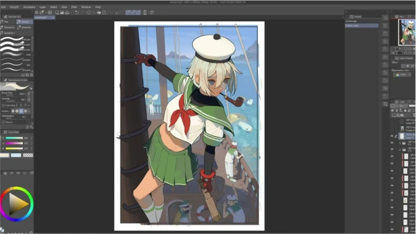Toggle the third Snap to grid icon

[138, 13]
